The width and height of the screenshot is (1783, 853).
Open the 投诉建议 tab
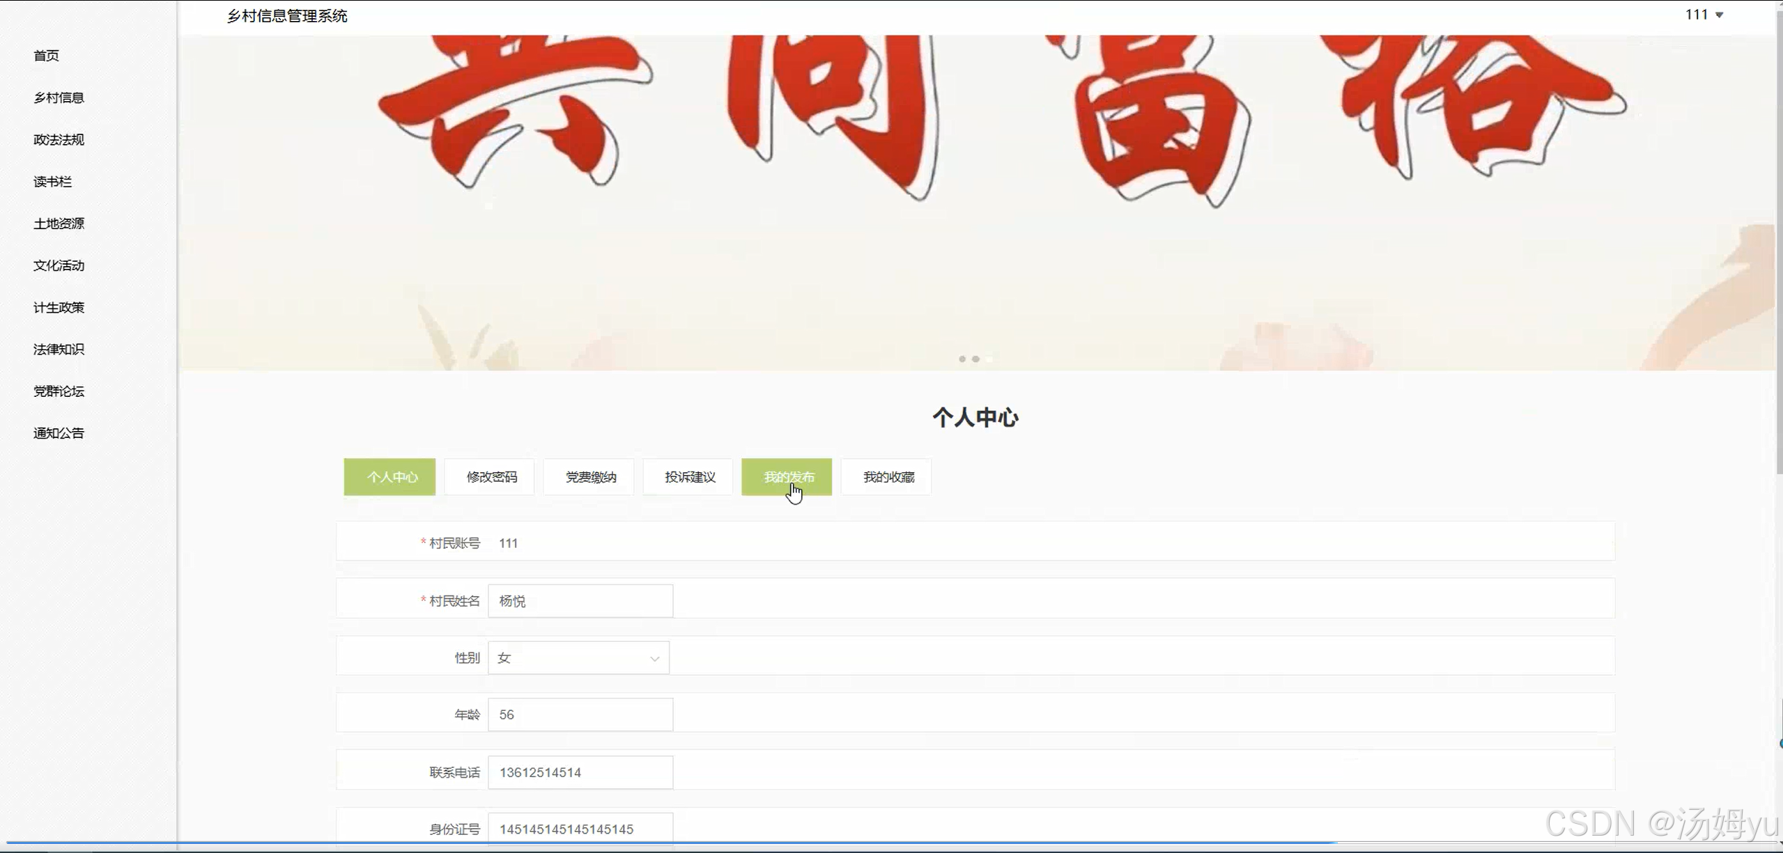pos(689,477)
